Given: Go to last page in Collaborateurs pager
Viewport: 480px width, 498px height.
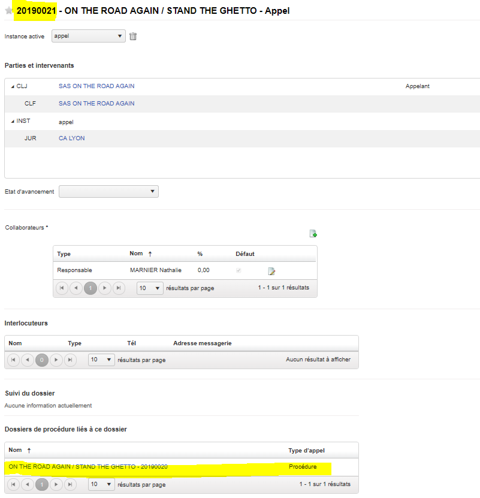Looking at the screenshot, I should (119, 288).
